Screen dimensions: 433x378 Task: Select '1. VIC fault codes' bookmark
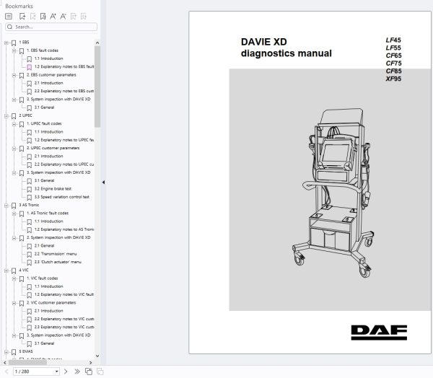pyautogui.click(x=43, y=278)
